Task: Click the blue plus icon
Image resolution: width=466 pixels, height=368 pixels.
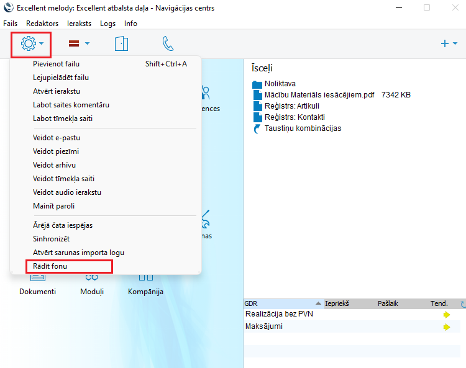Action: pos(444,43)
